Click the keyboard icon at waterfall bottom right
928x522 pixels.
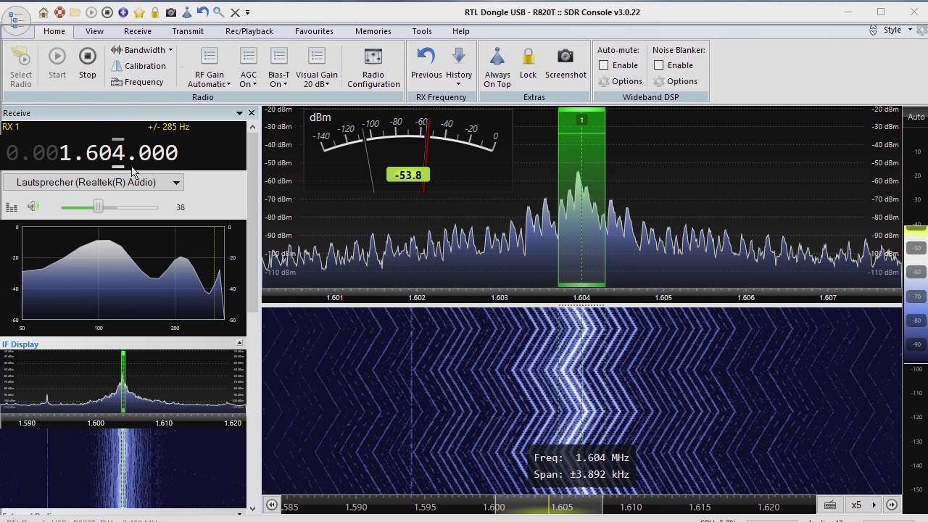click(829, 505)
